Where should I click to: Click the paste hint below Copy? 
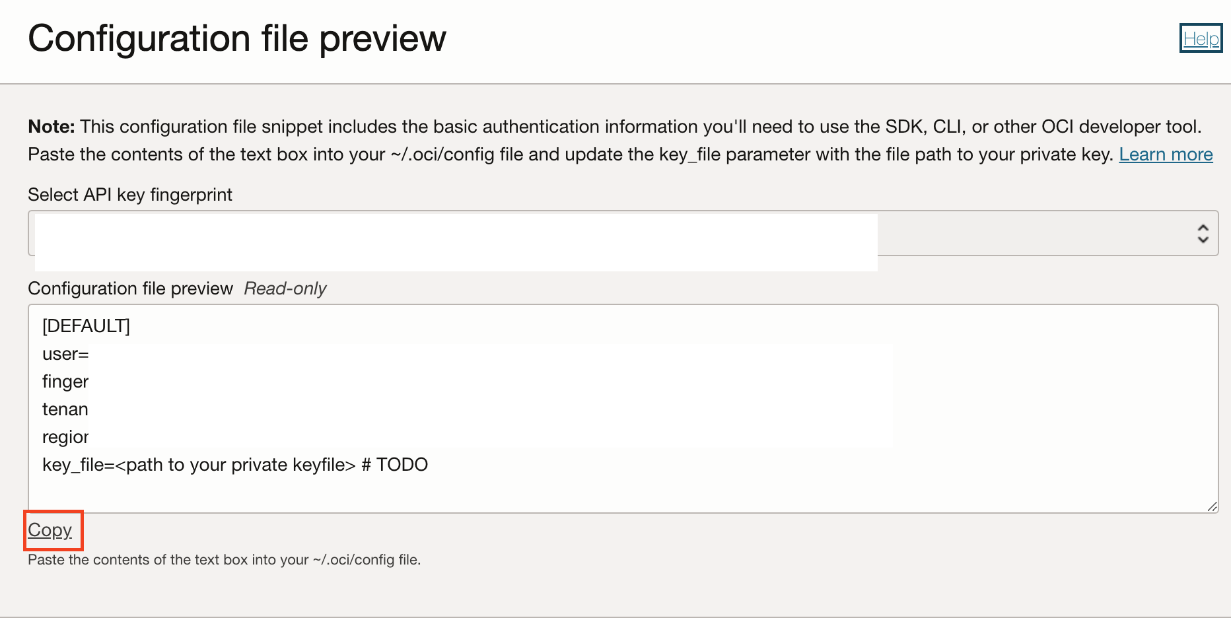[224, 560]
